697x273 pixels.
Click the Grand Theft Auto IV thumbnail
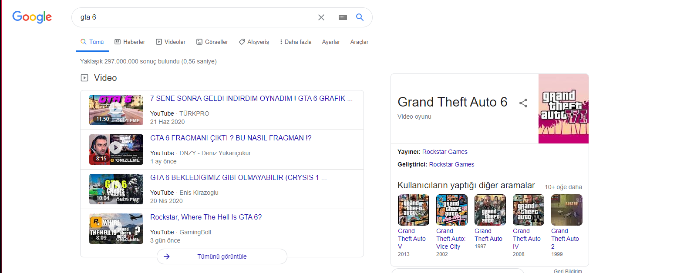coord(529,210)
